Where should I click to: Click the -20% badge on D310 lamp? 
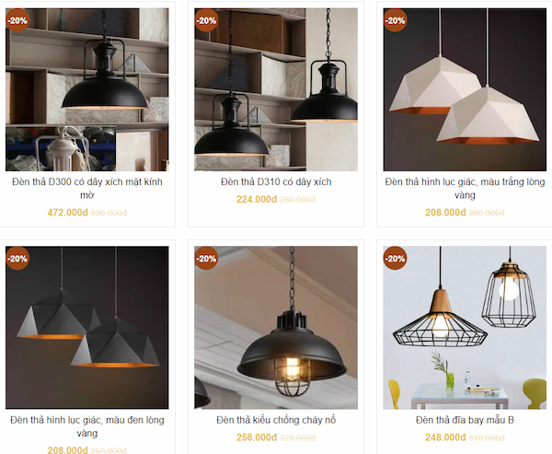pyautogui.click(x=206, y=20)
